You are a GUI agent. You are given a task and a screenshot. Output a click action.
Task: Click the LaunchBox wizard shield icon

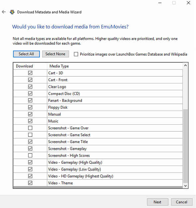point(12,12)
